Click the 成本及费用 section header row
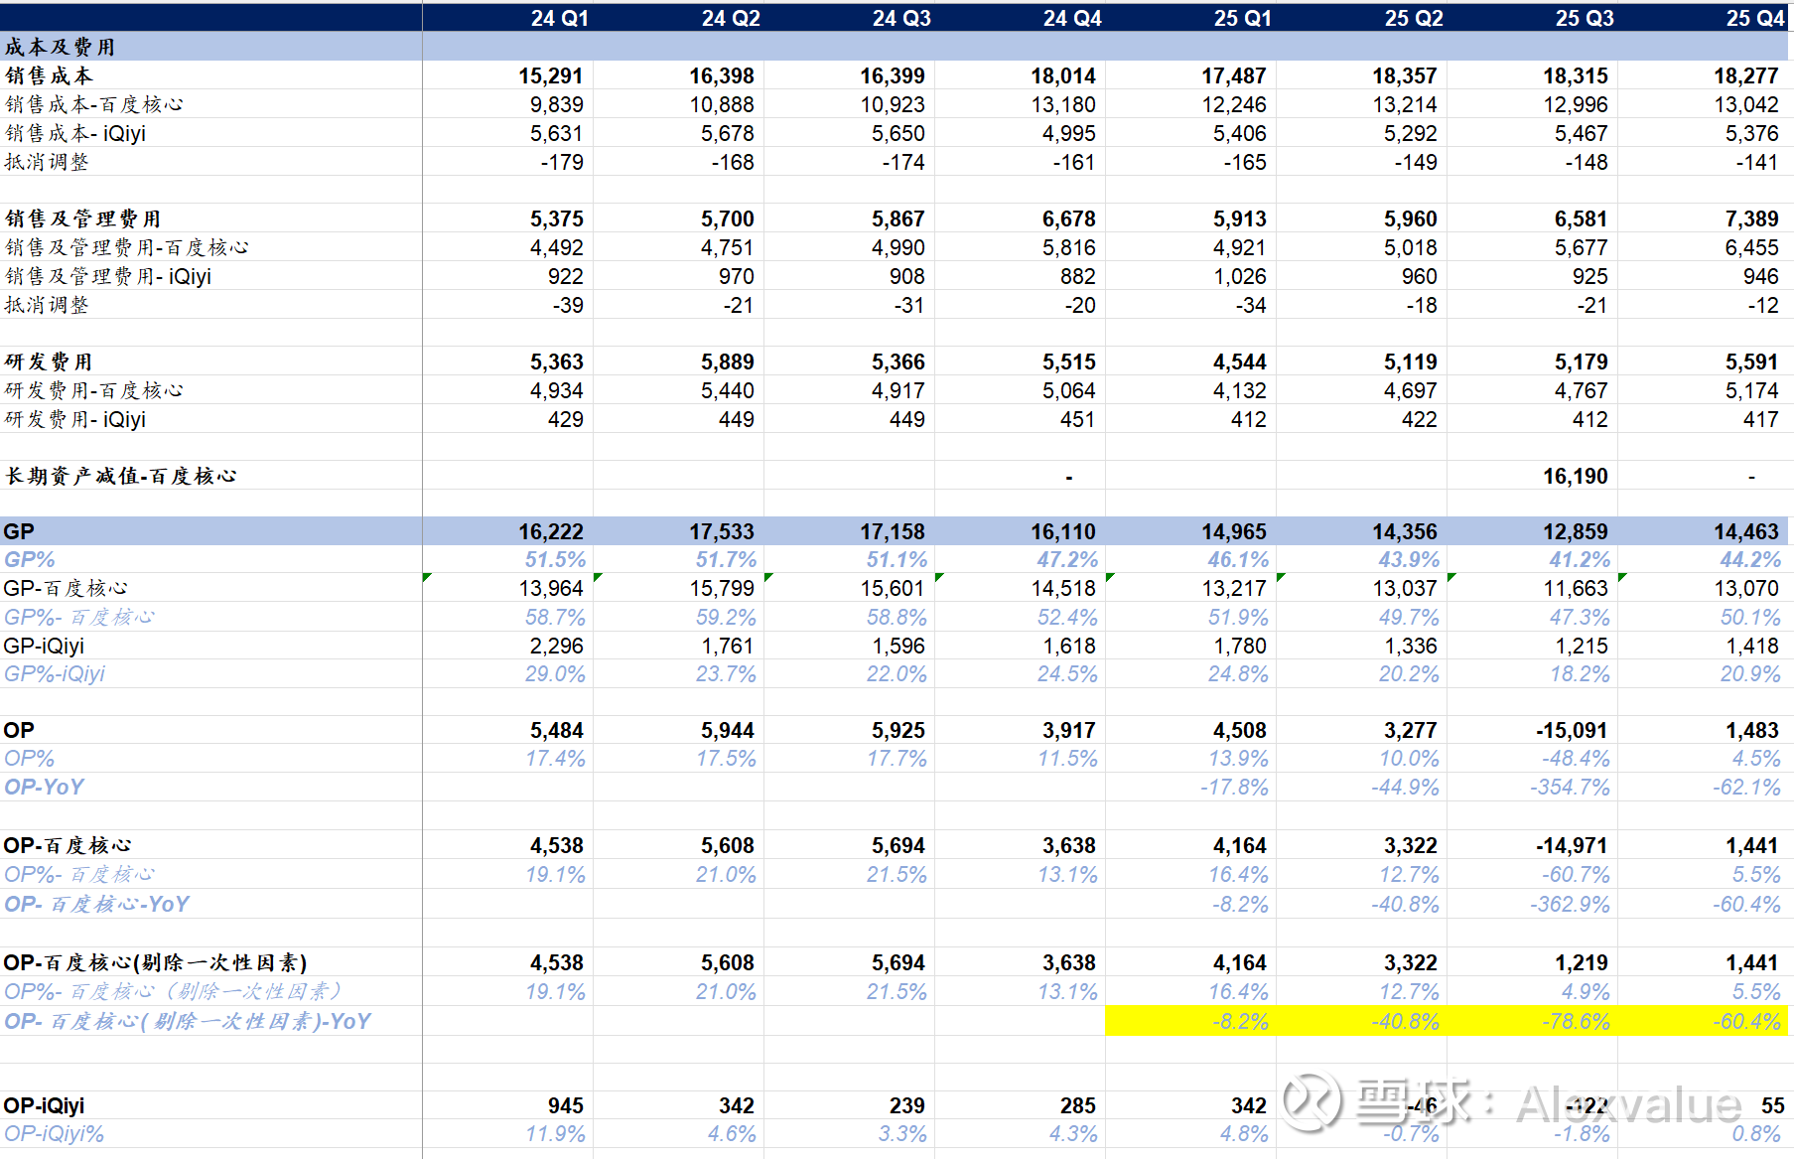Screen dimensions: 1794x1159 61,47
